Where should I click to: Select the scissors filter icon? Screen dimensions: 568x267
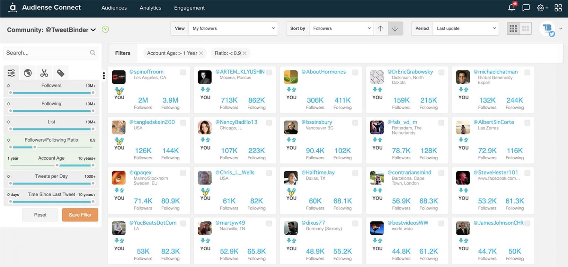point(44,72)
